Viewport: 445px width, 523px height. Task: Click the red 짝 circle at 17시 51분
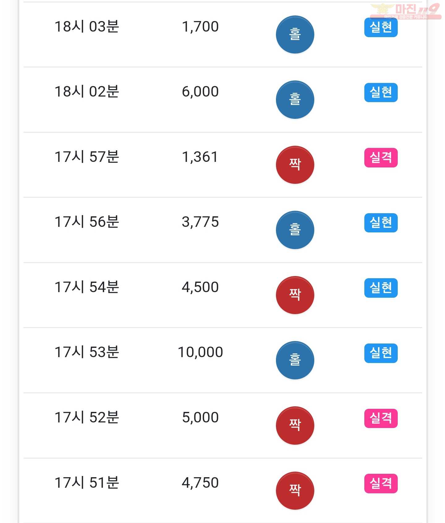tap(295, 491)
